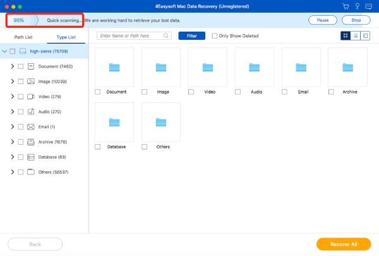
Task: Open the Database folder thumbnail
Action: pos(114,122)
